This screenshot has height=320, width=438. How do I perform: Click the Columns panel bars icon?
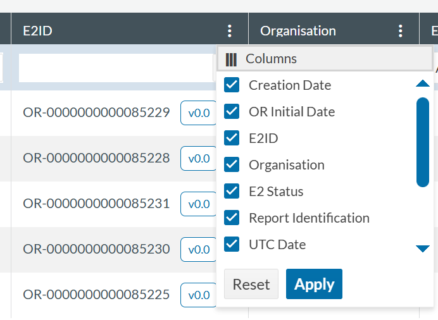coord(232,59)
